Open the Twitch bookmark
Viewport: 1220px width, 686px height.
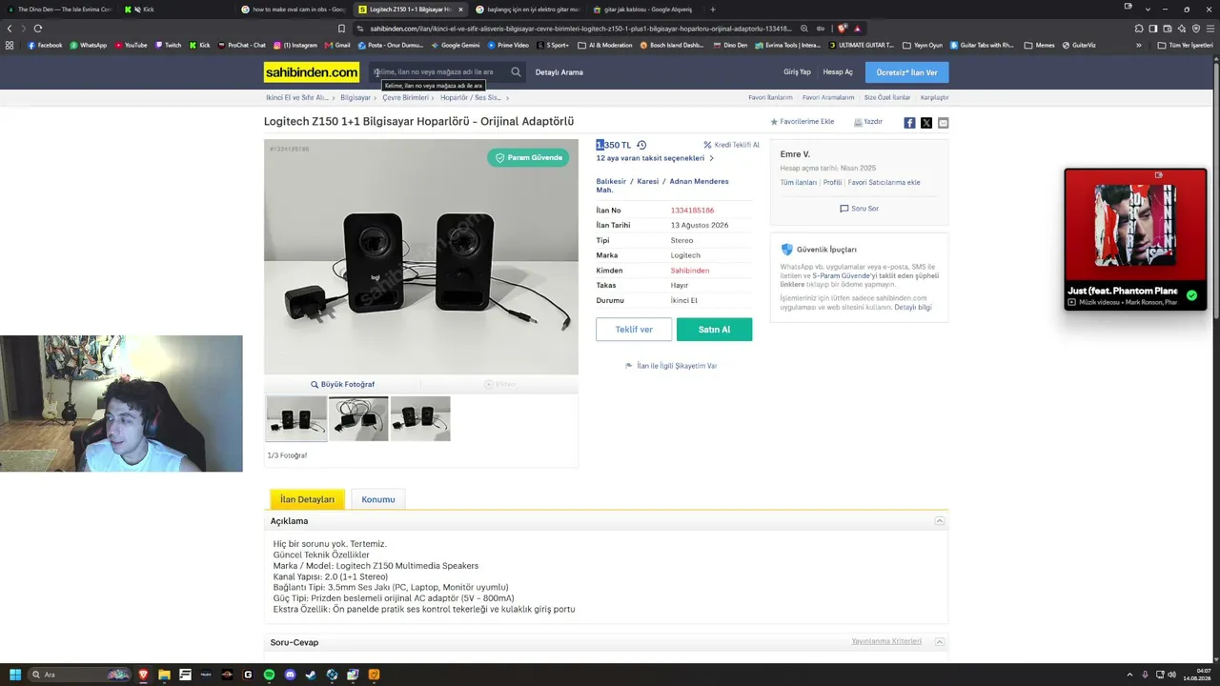point(168,45)
